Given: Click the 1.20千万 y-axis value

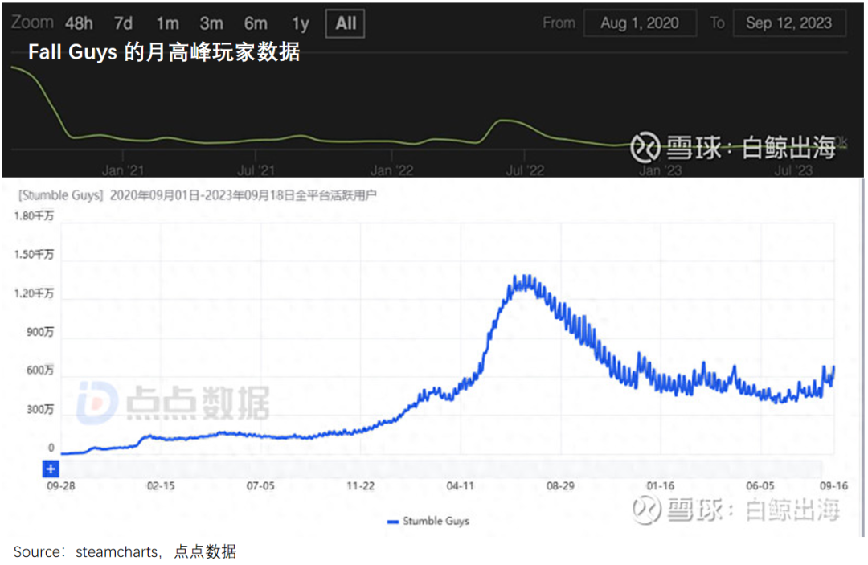Looking at the screenshot, I should pos(34,293).
